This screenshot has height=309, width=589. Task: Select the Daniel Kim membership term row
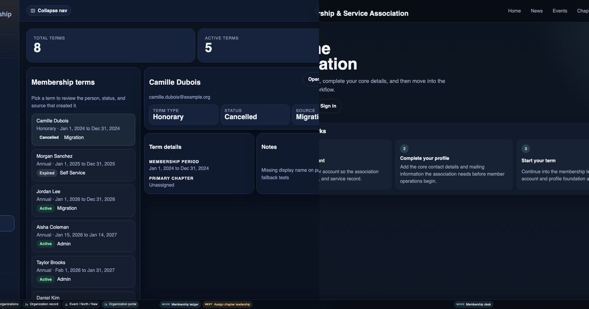[83, 296]
